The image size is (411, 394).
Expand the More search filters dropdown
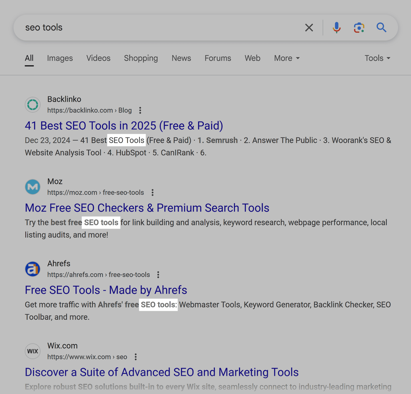coord(287,58)
